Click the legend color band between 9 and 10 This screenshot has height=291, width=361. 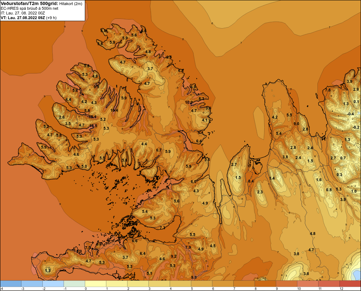point(286,284)
